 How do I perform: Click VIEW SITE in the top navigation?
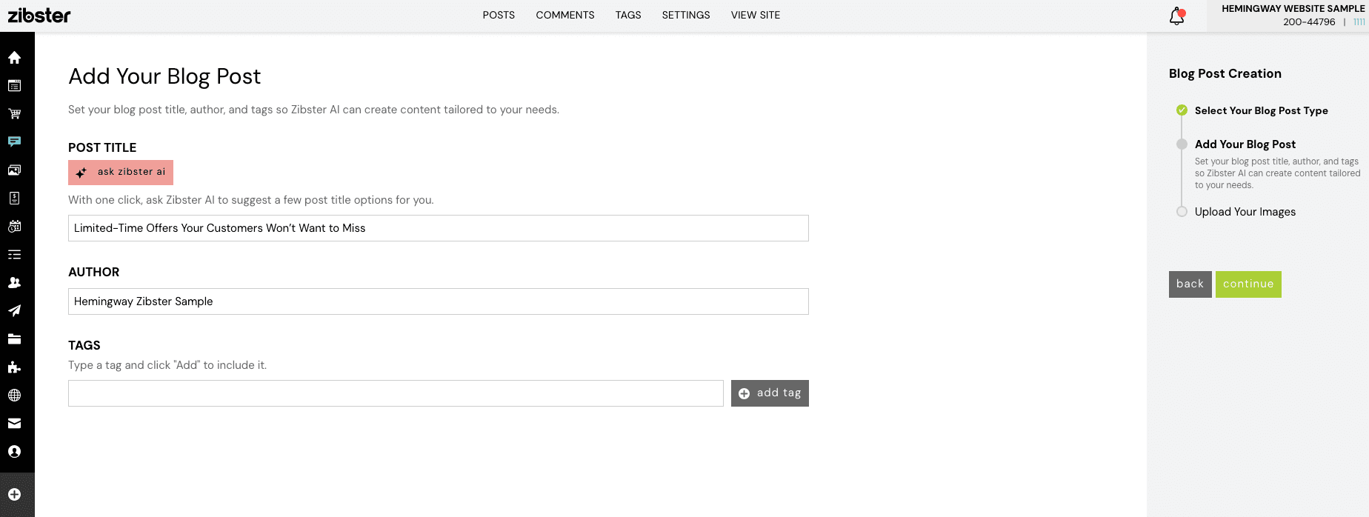point(756,15)
